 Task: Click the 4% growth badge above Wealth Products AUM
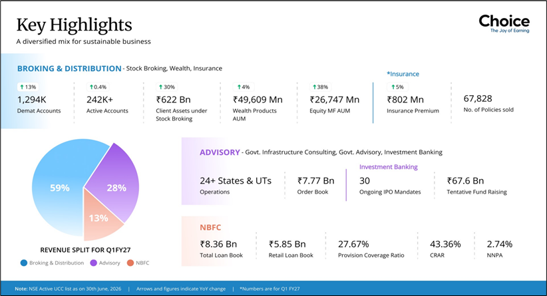244,87
